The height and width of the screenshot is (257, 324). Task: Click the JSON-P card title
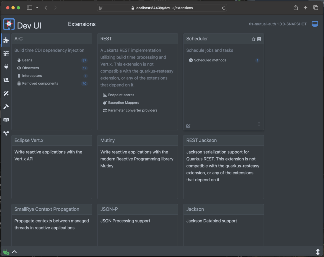coord(109,209)
